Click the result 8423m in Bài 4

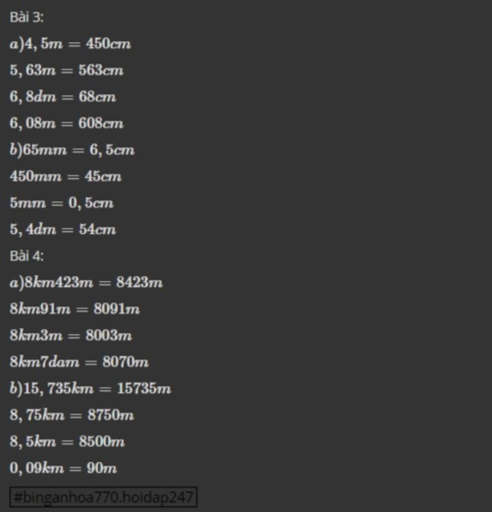click(x=139, y=283)
